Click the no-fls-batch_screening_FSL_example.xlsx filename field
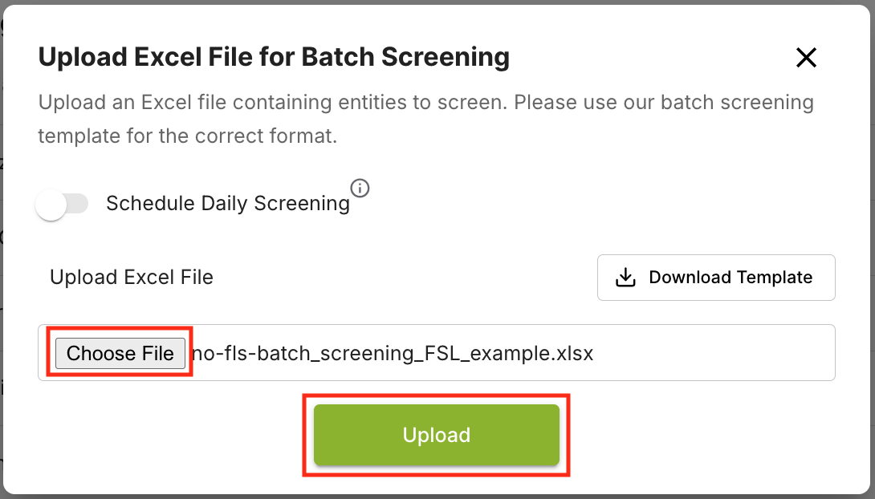Screen dimensions: 875x499 [393, 353]
